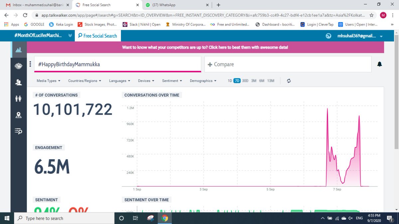The width and height of the screenshot is (399, 224).
Task: Click the browser address bar
Action: (199, 15)
